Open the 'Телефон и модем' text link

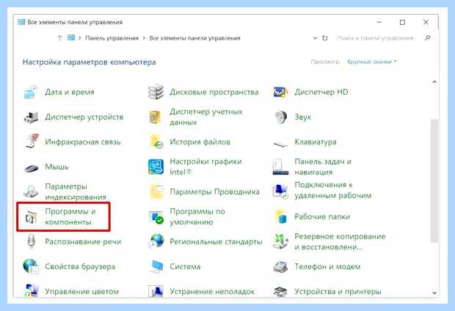[x=327, y=266]
